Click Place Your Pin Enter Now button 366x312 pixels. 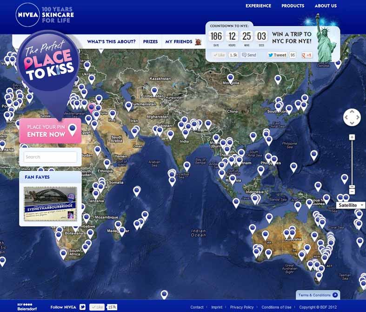point(50,131)
